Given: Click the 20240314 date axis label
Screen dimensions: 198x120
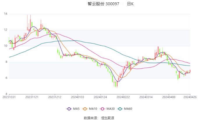Looking at the screenshot, I should coord(146,97).
